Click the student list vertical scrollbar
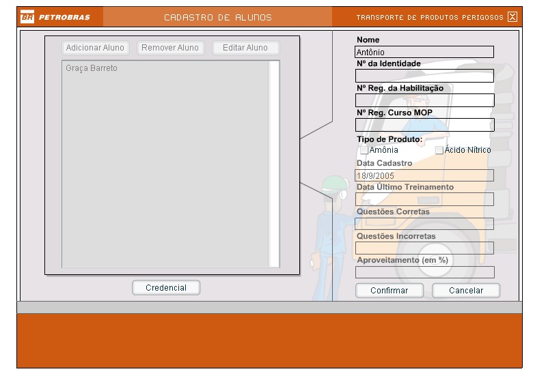This screenshot has height=378, width=533. tap(274, 164)
